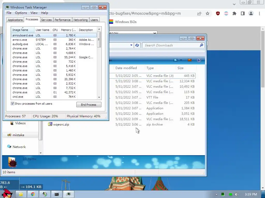The image size is (265, 198).
Task: Open the Performance tab
Action: point(63,20)
